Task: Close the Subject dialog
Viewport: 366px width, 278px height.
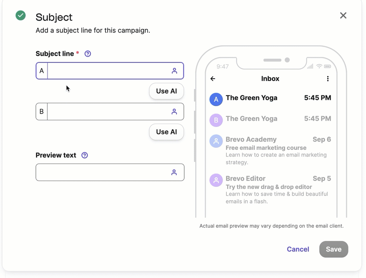Action: (343, 15)
